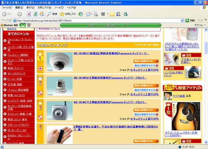Select スポーツ・アウトドア genre in sidebar
The width and height of the screenshot is (208, 149).
(x=18, y=125)
